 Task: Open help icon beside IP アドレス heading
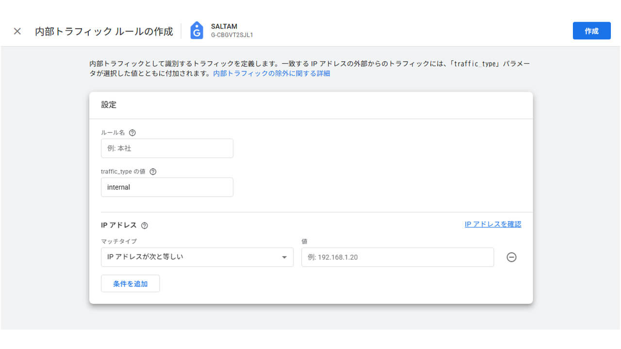coord(144,225)
